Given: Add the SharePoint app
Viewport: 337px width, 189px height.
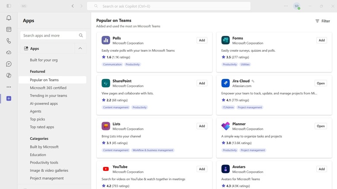Looking at the screenshot, I should click(x=202, y=83).
